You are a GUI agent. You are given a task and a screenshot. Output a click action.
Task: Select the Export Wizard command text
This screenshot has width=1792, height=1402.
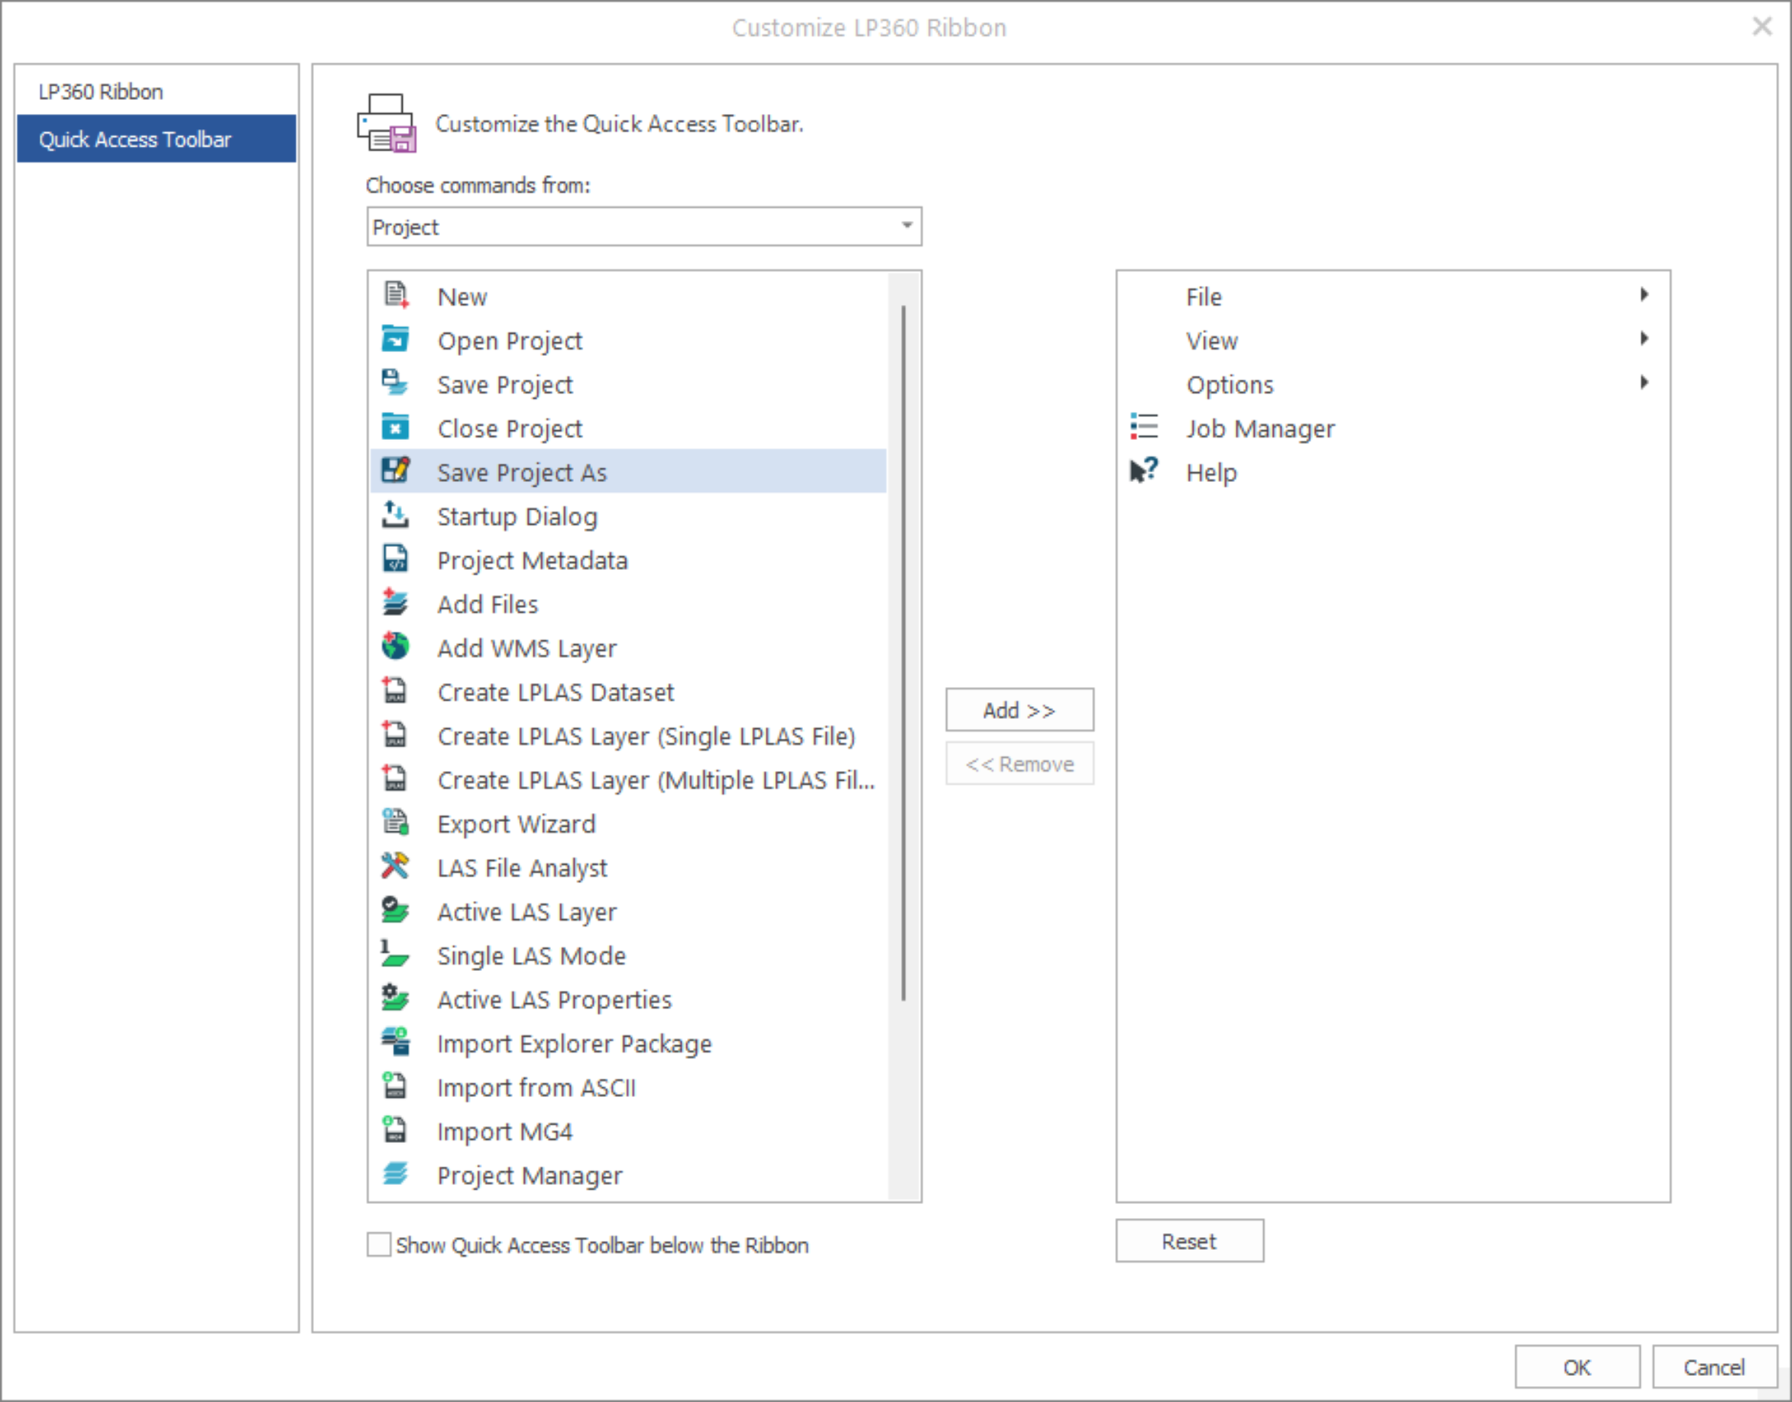517,824
